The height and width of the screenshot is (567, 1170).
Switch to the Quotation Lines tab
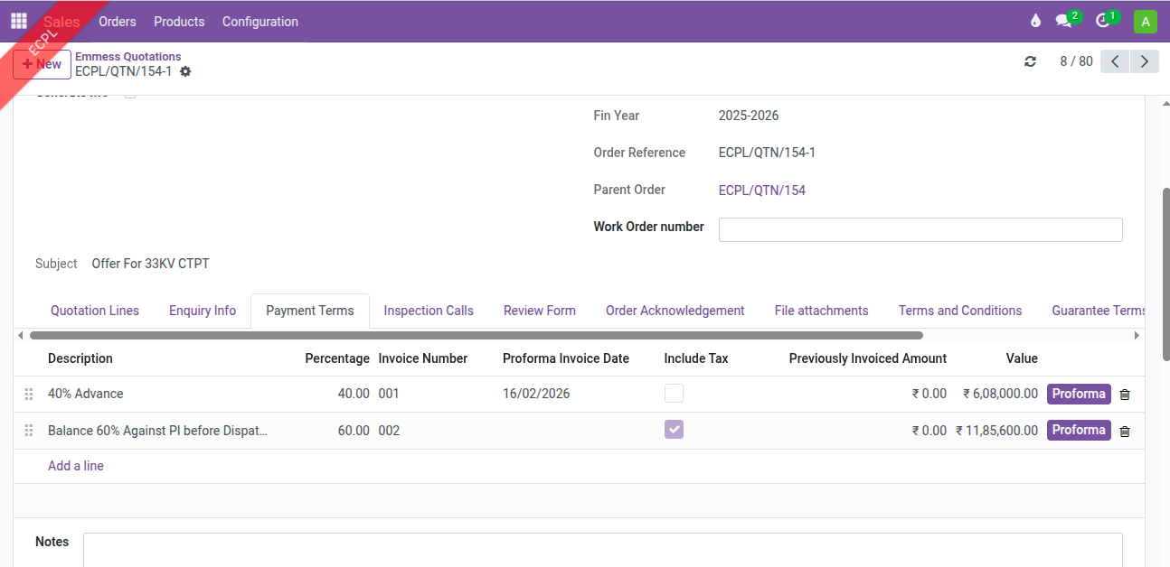[95, 311]
